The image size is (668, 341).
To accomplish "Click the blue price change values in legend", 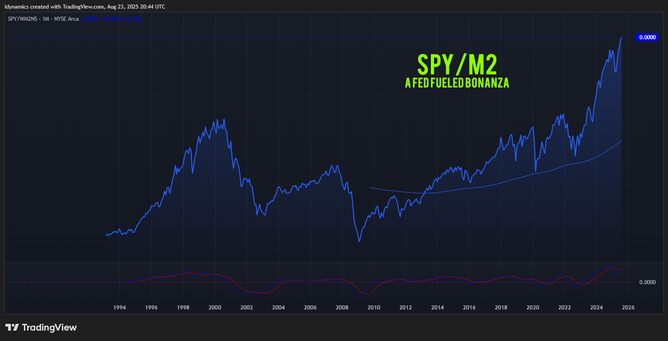I will click(x=112, y=19).
